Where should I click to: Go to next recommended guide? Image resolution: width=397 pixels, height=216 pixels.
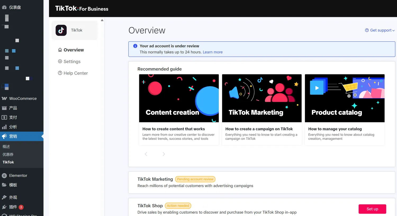coord(164,154)
